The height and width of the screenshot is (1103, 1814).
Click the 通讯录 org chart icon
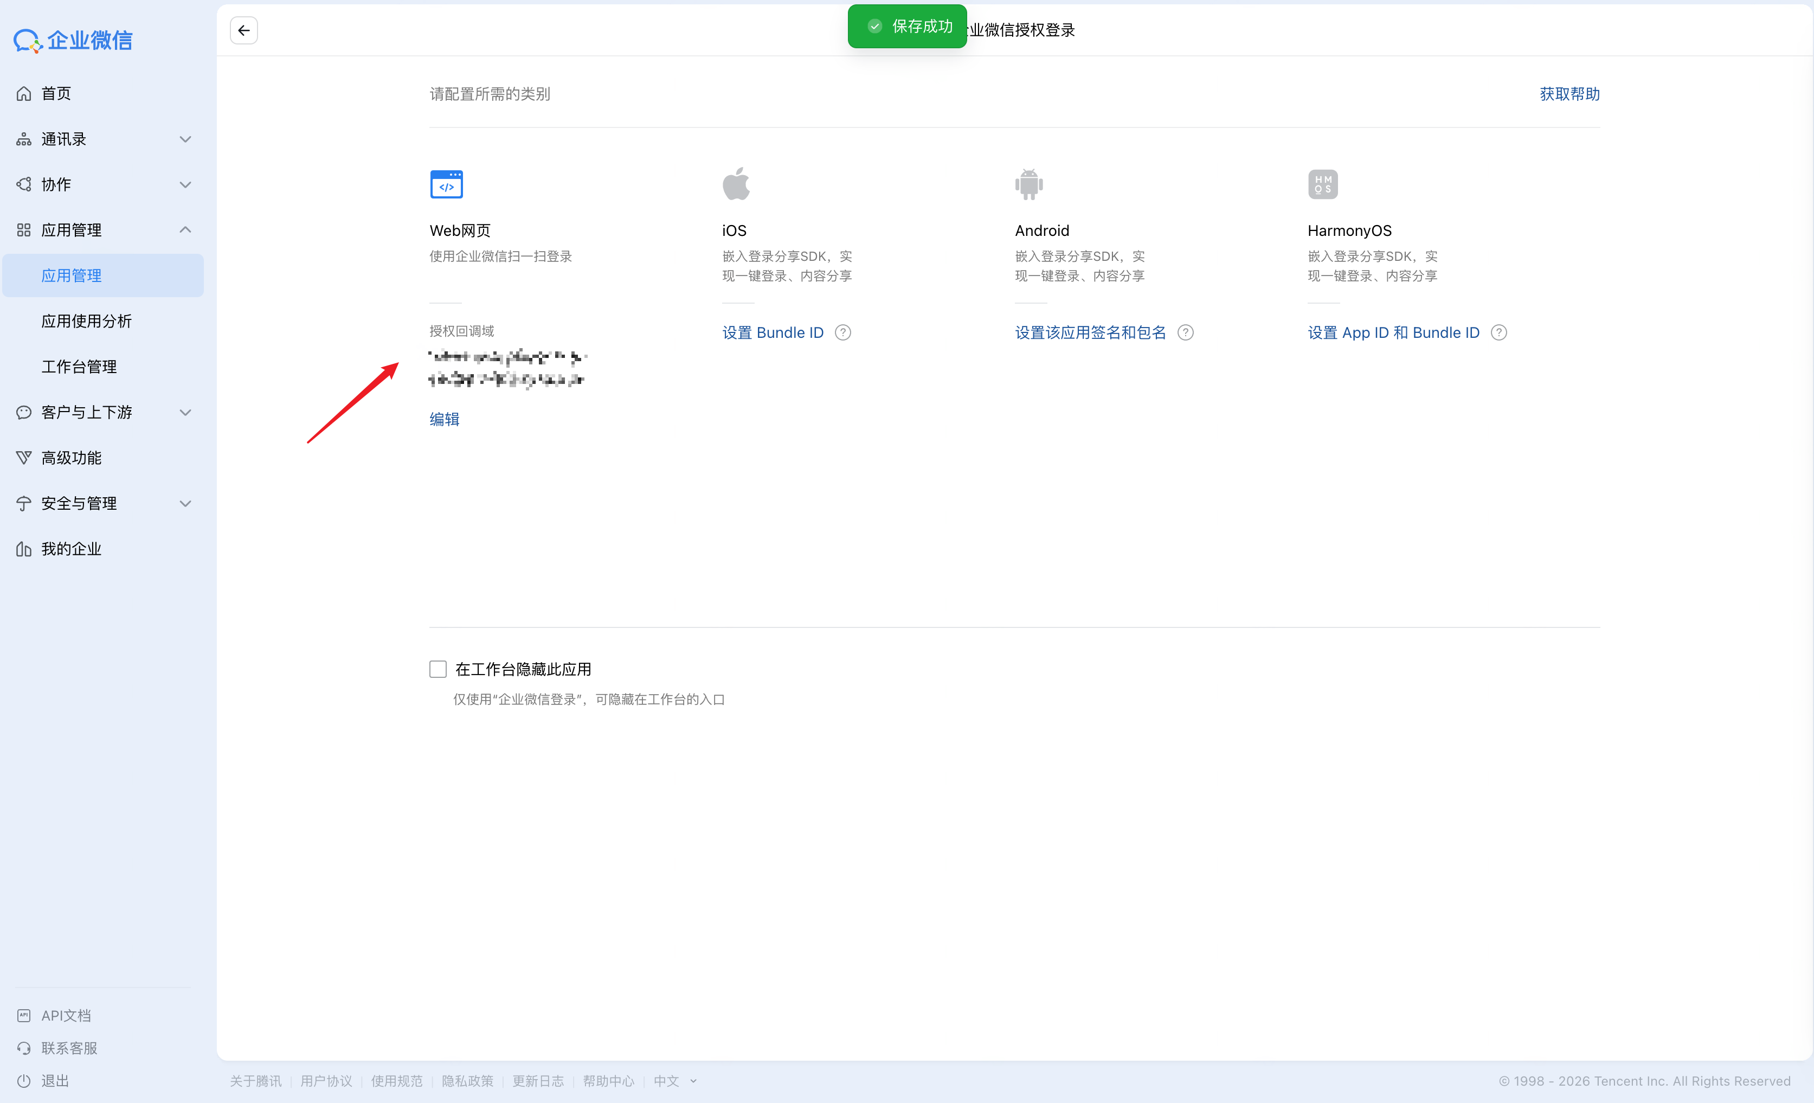point(23,139)
